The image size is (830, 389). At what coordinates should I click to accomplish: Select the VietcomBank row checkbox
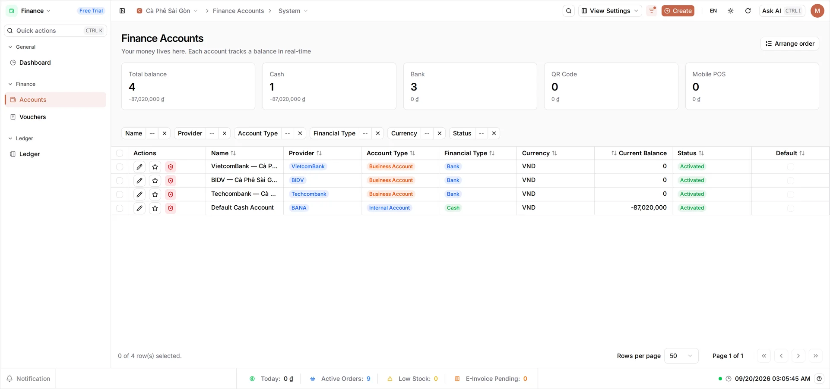click(x=120, y=167)
